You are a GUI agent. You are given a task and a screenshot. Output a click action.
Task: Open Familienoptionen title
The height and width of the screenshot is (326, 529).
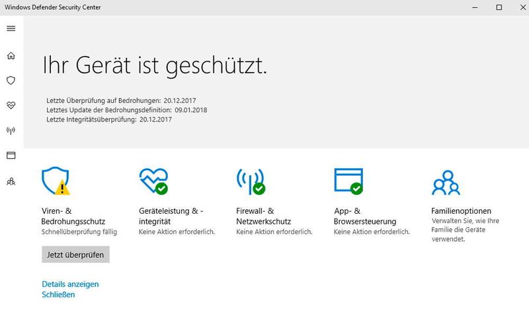[461, 211]
